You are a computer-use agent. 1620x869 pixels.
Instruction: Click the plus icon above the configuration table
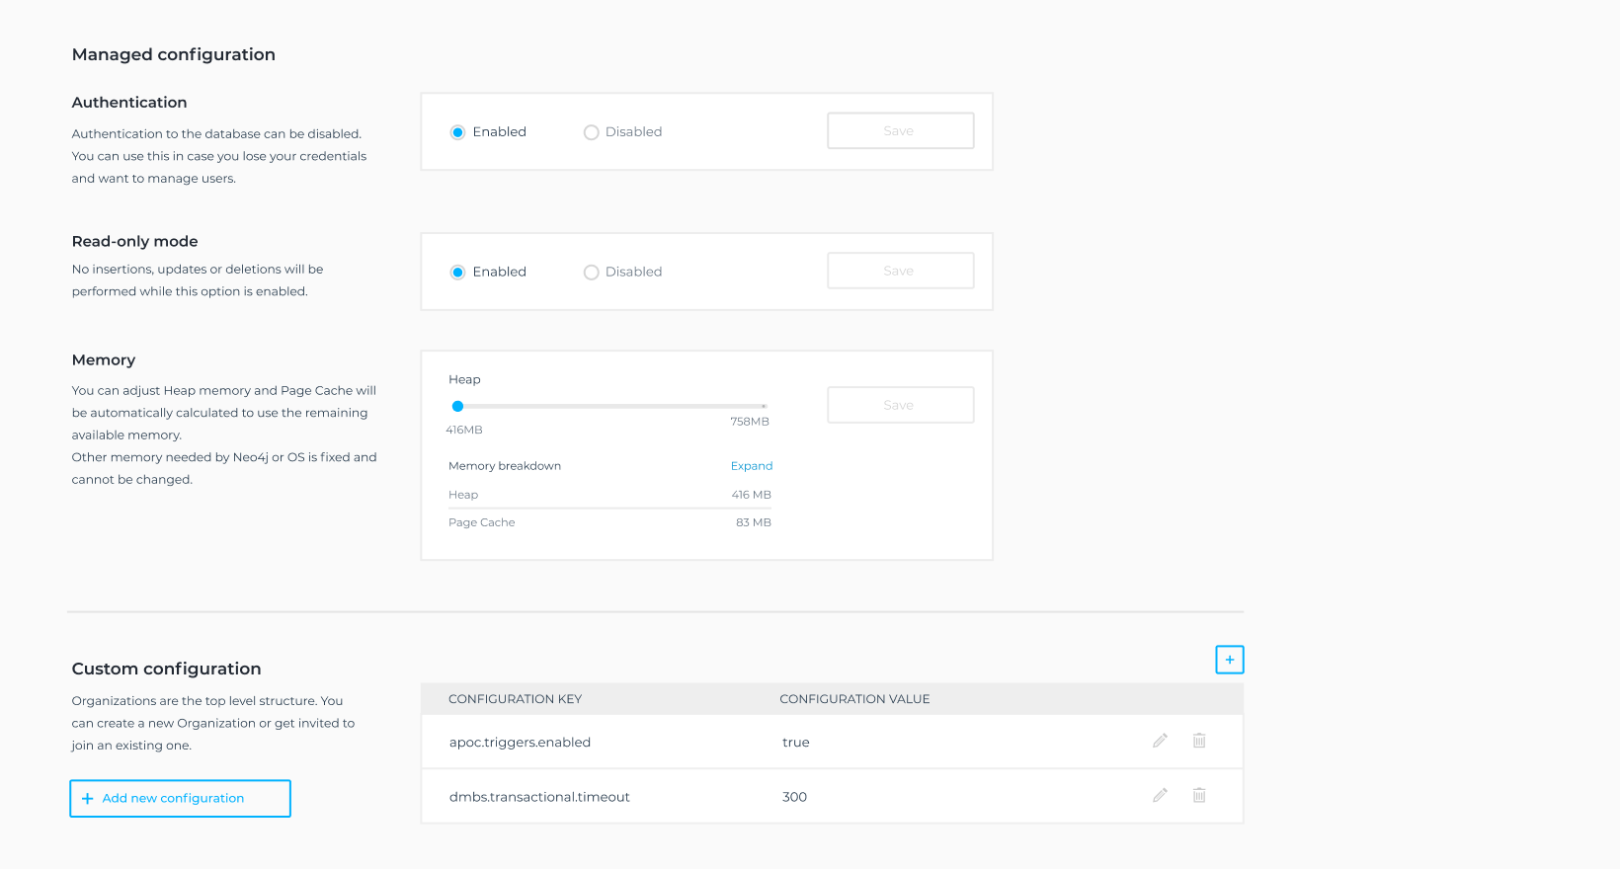click(x=1229, y=660)
